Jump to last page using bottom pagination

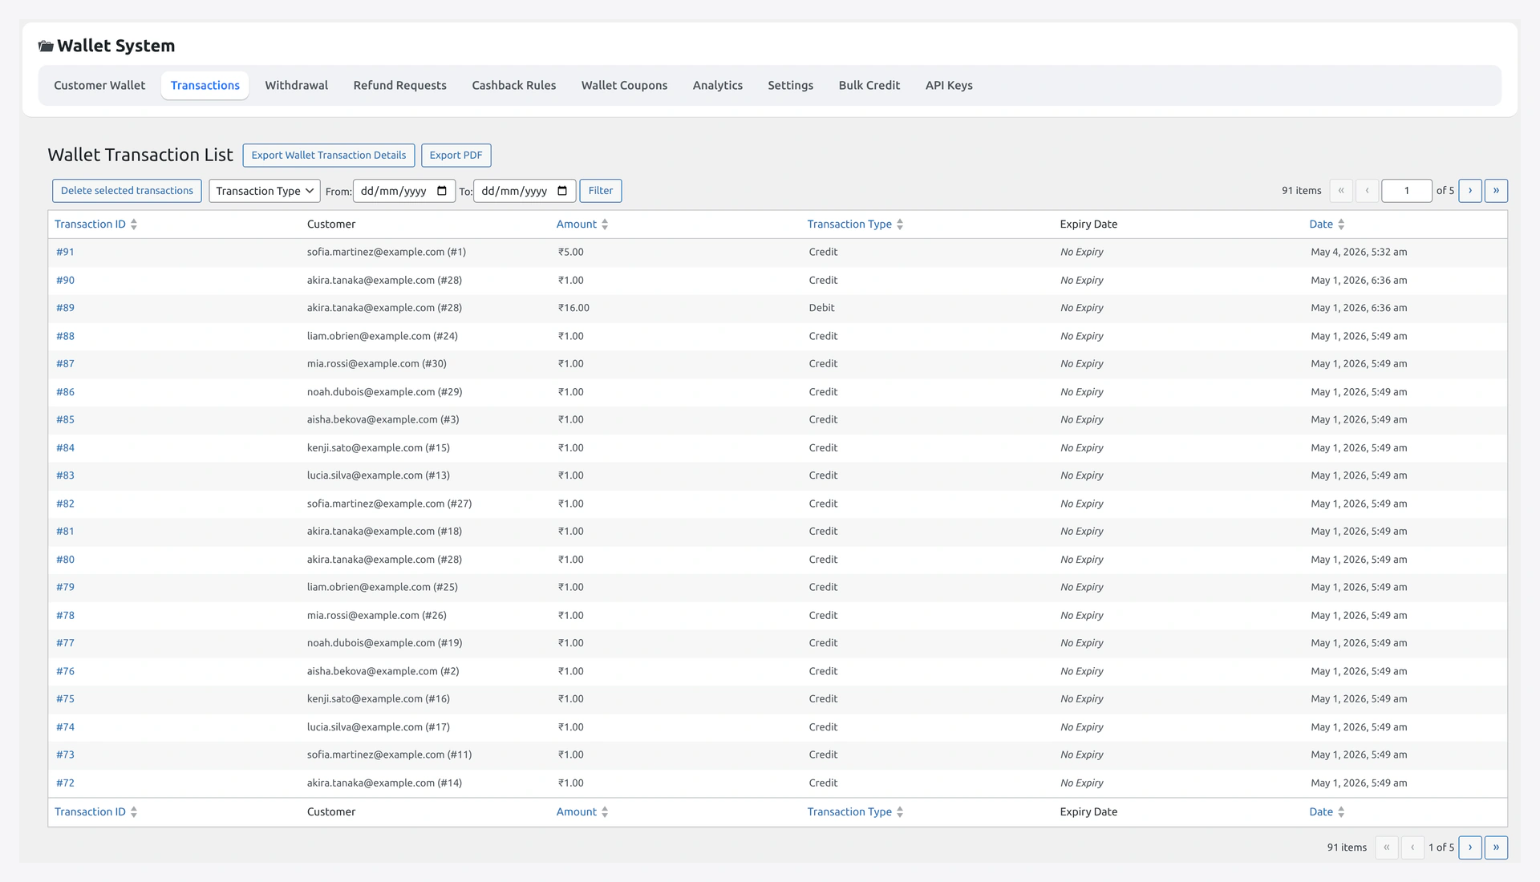click(1496, 848)
